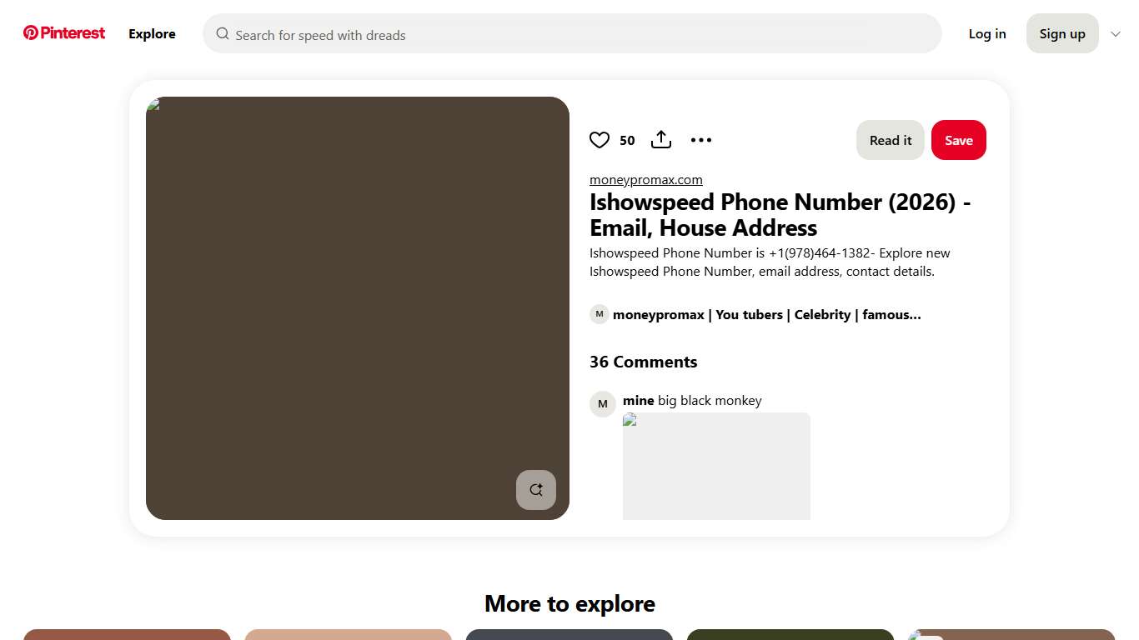Open the Explore menu item

[152, 33]
